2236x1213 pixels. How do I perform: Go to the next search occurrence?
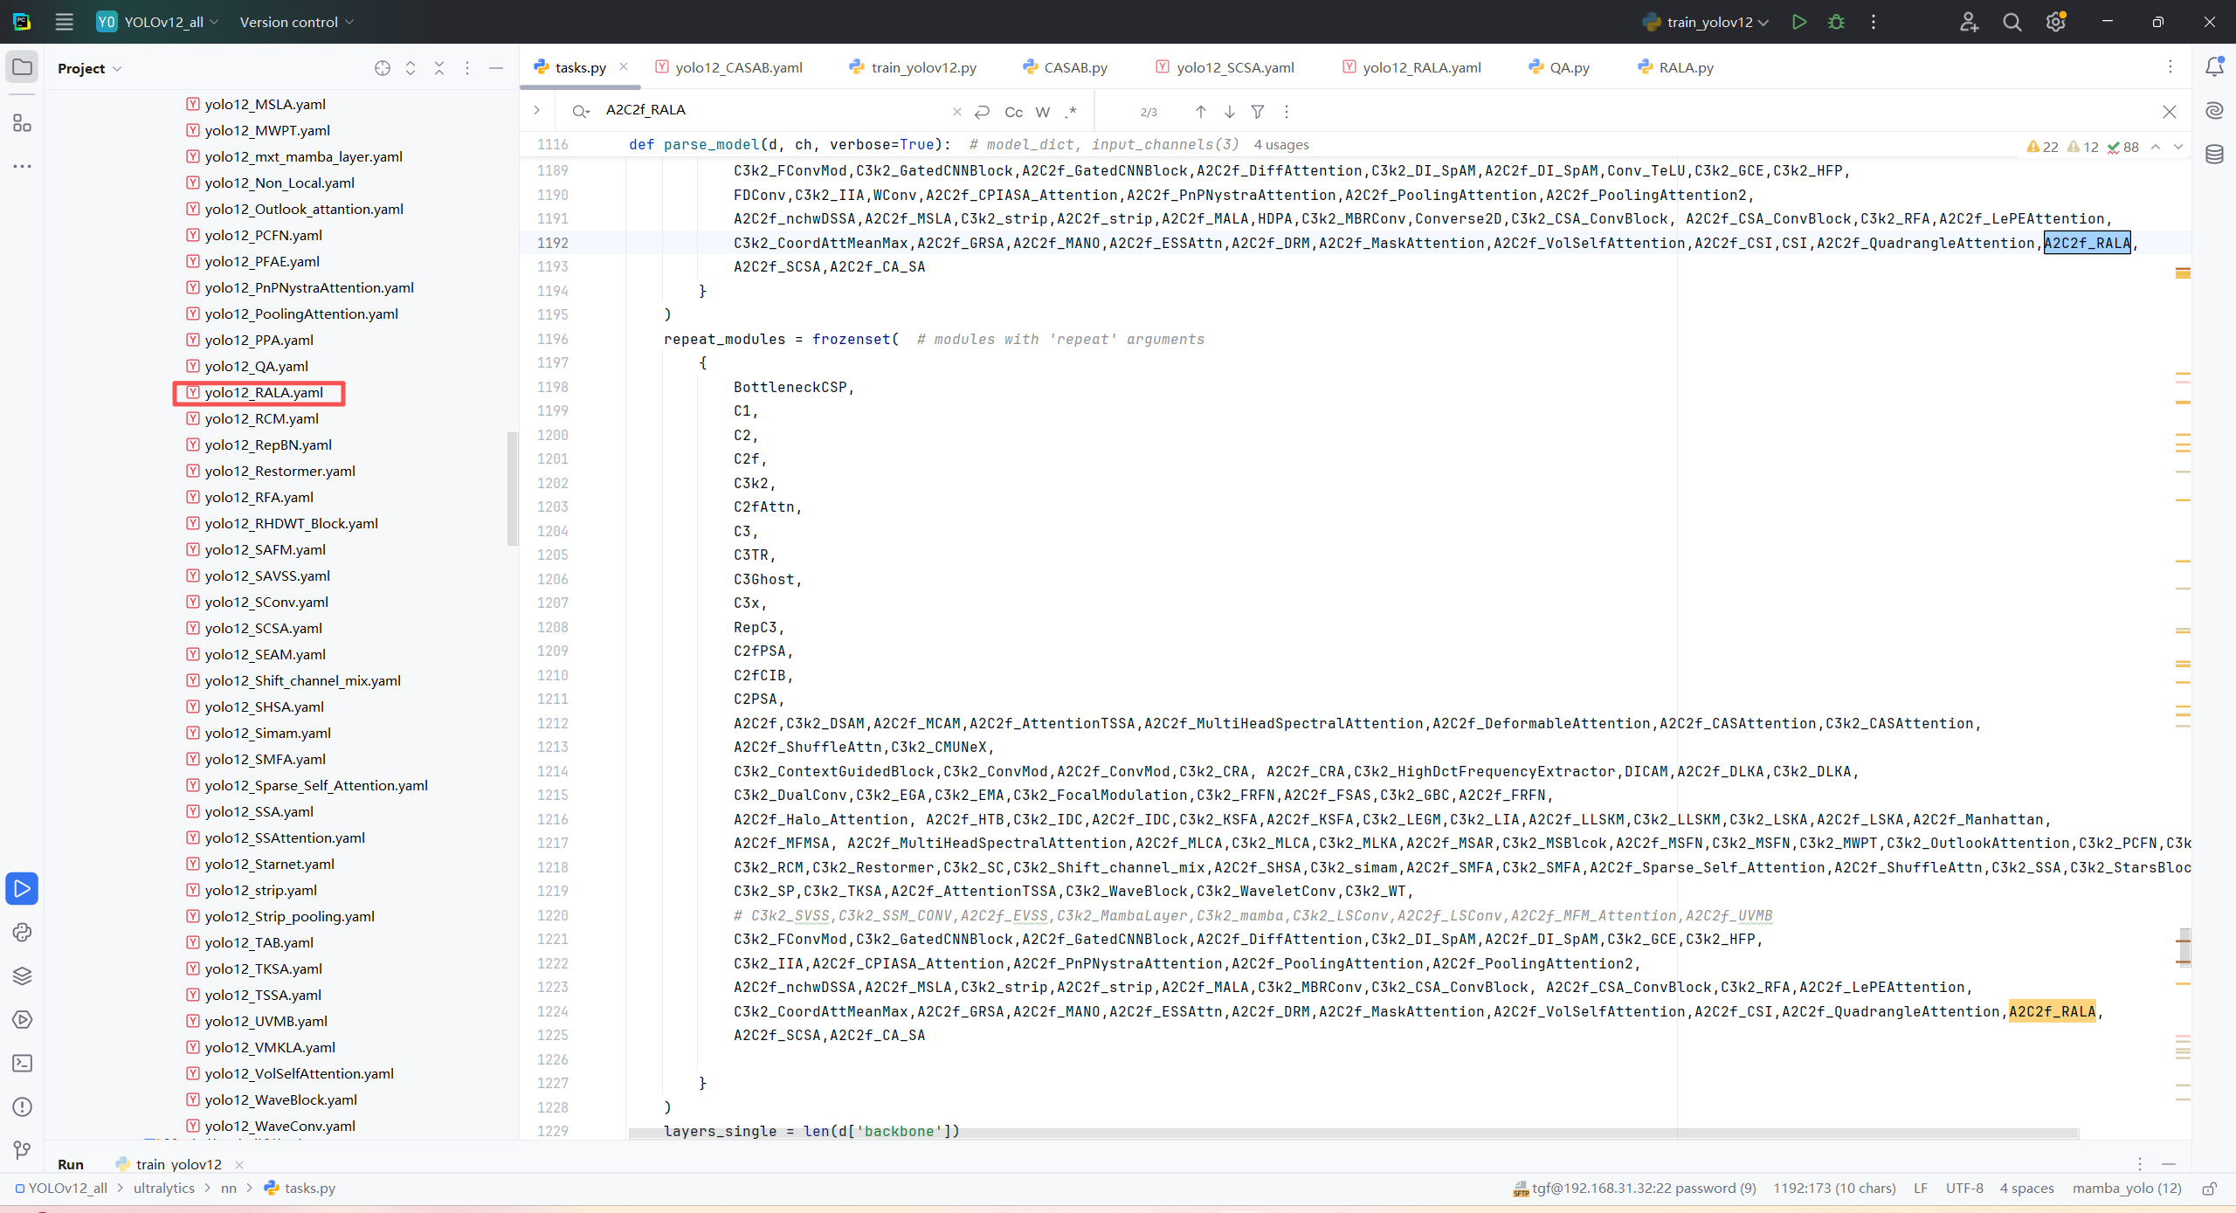[1229, 112]
